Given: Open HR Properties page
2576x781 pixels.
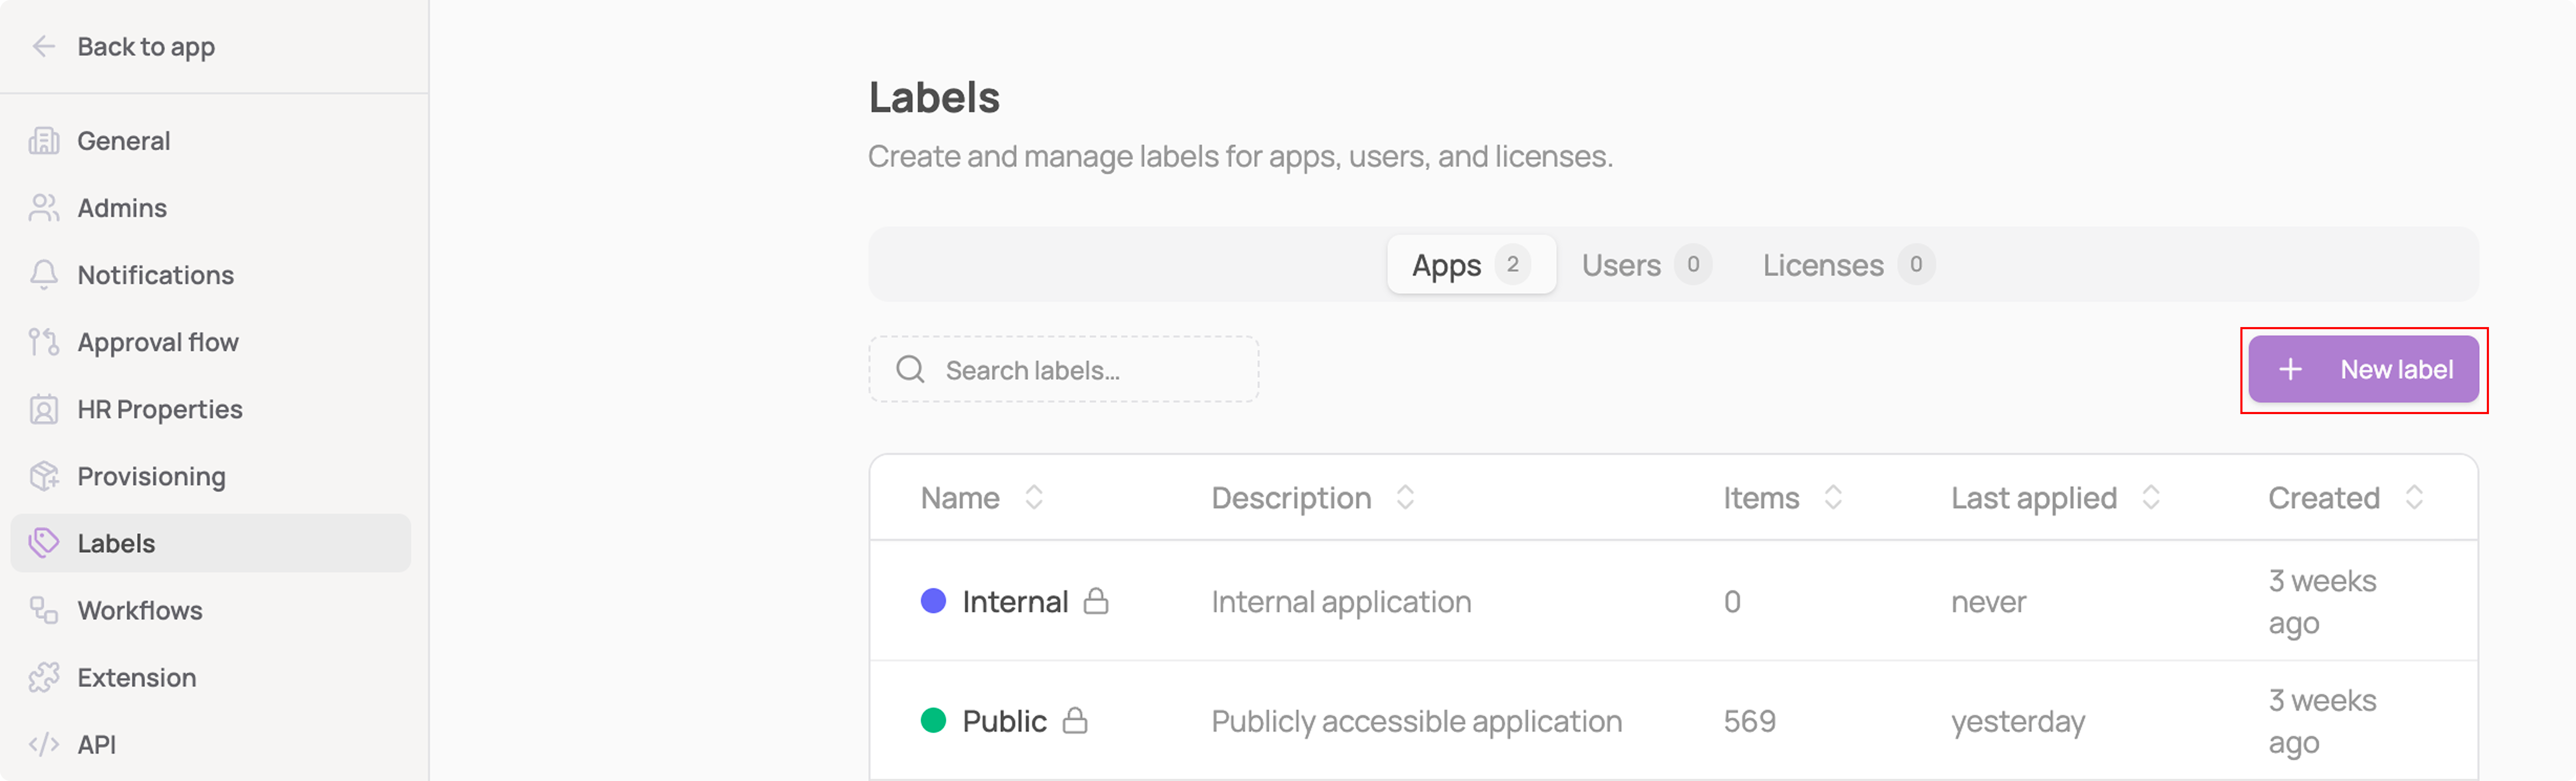Looking at the screenshot, I should (211, 409).
